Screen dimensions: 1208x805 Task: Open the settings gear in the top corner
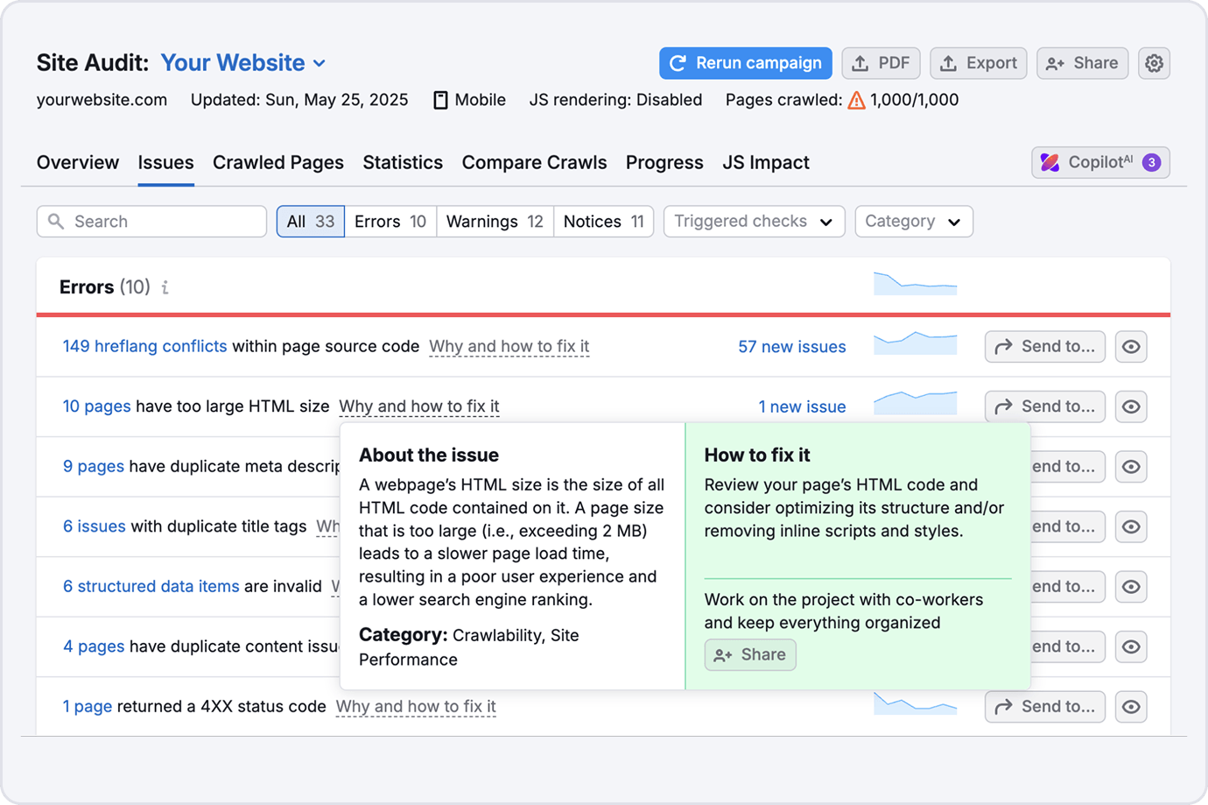pos(1154,63)
